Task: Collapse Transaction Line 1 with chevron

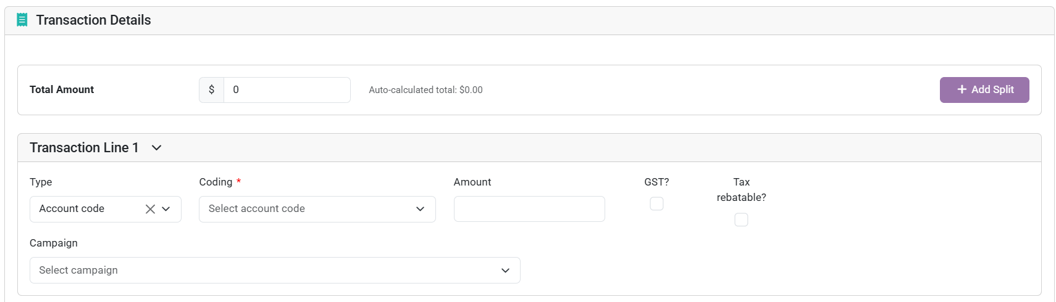Action: (157, 148)
